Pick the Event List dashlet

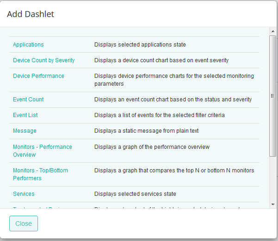(x=25, y=115)
